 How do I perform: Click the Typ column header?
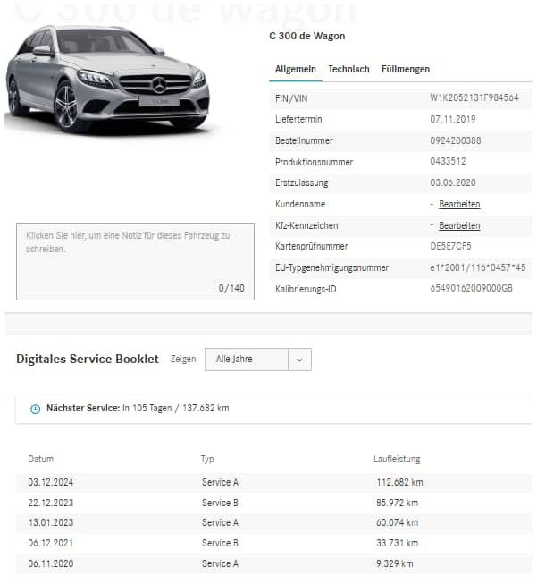207,460
